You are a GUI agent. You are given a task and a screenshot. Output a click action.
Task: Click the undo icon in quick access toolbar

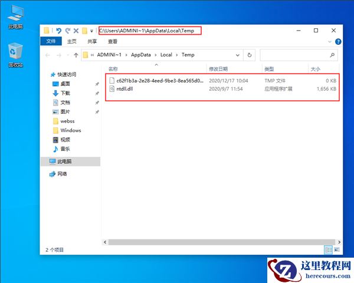58,31
